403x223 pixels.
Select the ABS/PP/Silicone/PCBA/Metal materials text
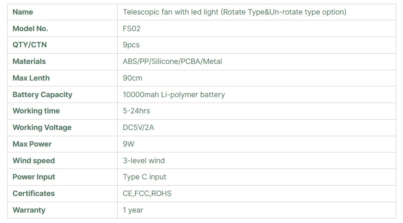(172, 61)
